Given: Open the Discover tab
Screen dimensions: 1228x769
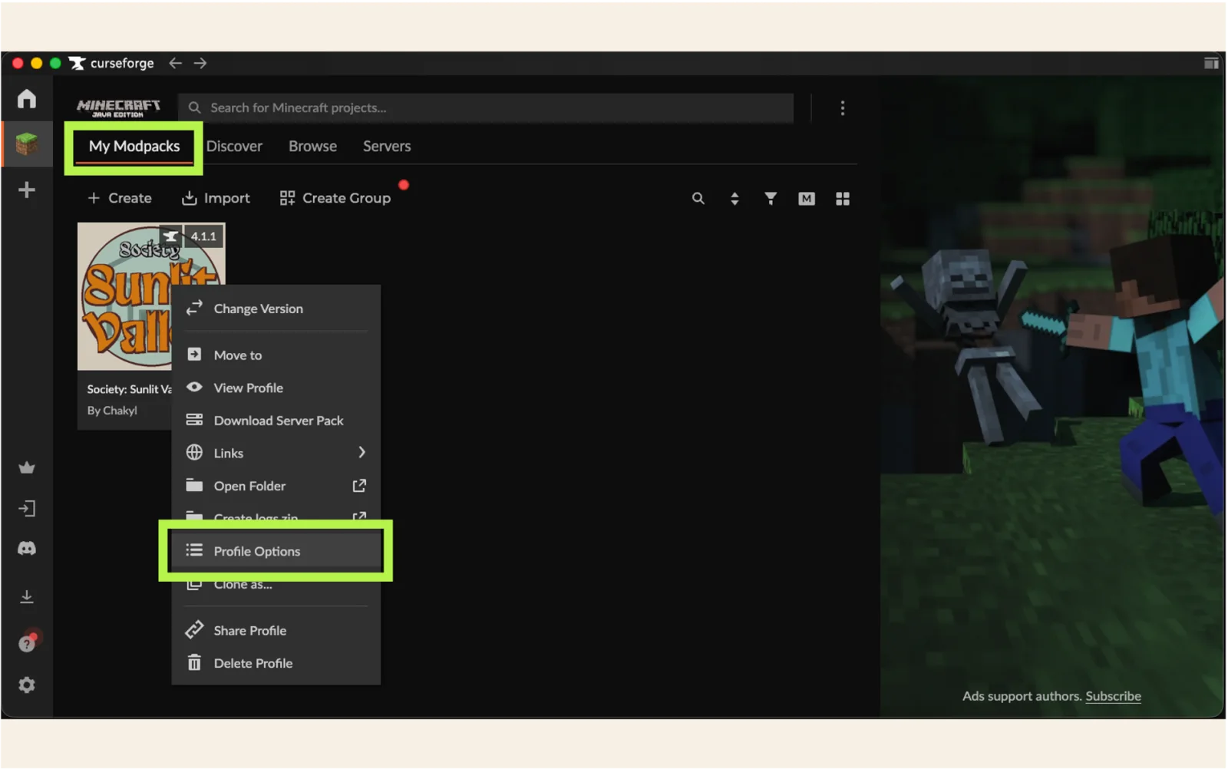Looking at the screenshot, I should coord(234,147).
